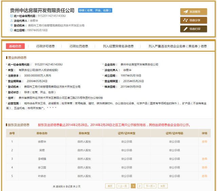Click the 股东及出资信息 section heading
Viewport: 217px width, 191px height.
[x=19, y=125]
